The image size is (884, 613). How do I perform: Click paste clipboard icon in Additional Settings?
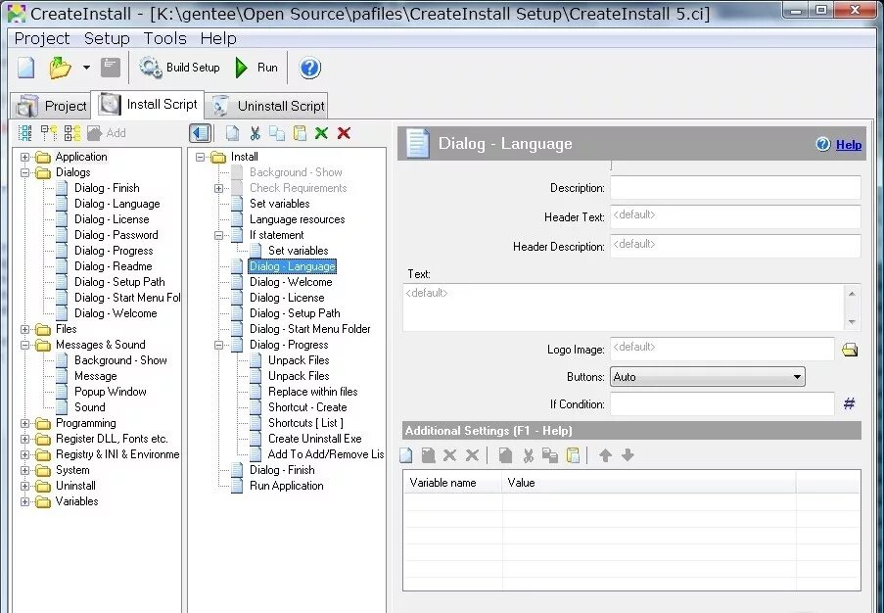point(573,455)
